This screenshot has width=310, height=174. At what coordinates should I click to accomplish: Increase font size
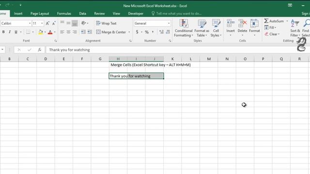[47, 23]
